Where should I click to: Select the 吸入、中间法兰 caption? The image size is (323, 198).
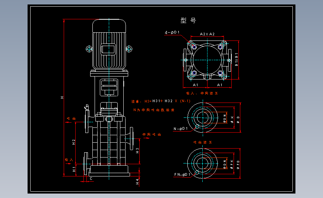click(x=202, y=93)
